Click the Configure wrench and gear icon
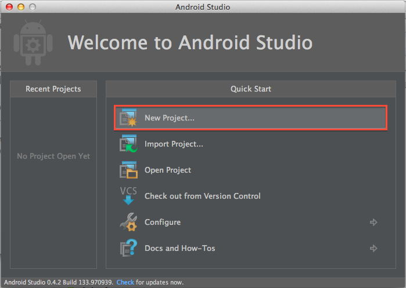This screenshot has width=406, height=288. pos(128,222)
